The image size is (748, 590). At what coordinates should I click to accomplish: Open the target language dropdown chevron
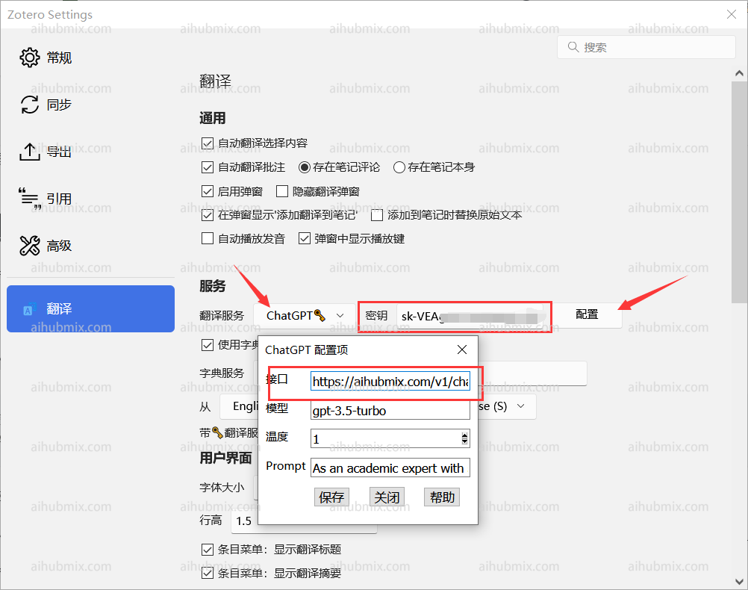[520, 406]
